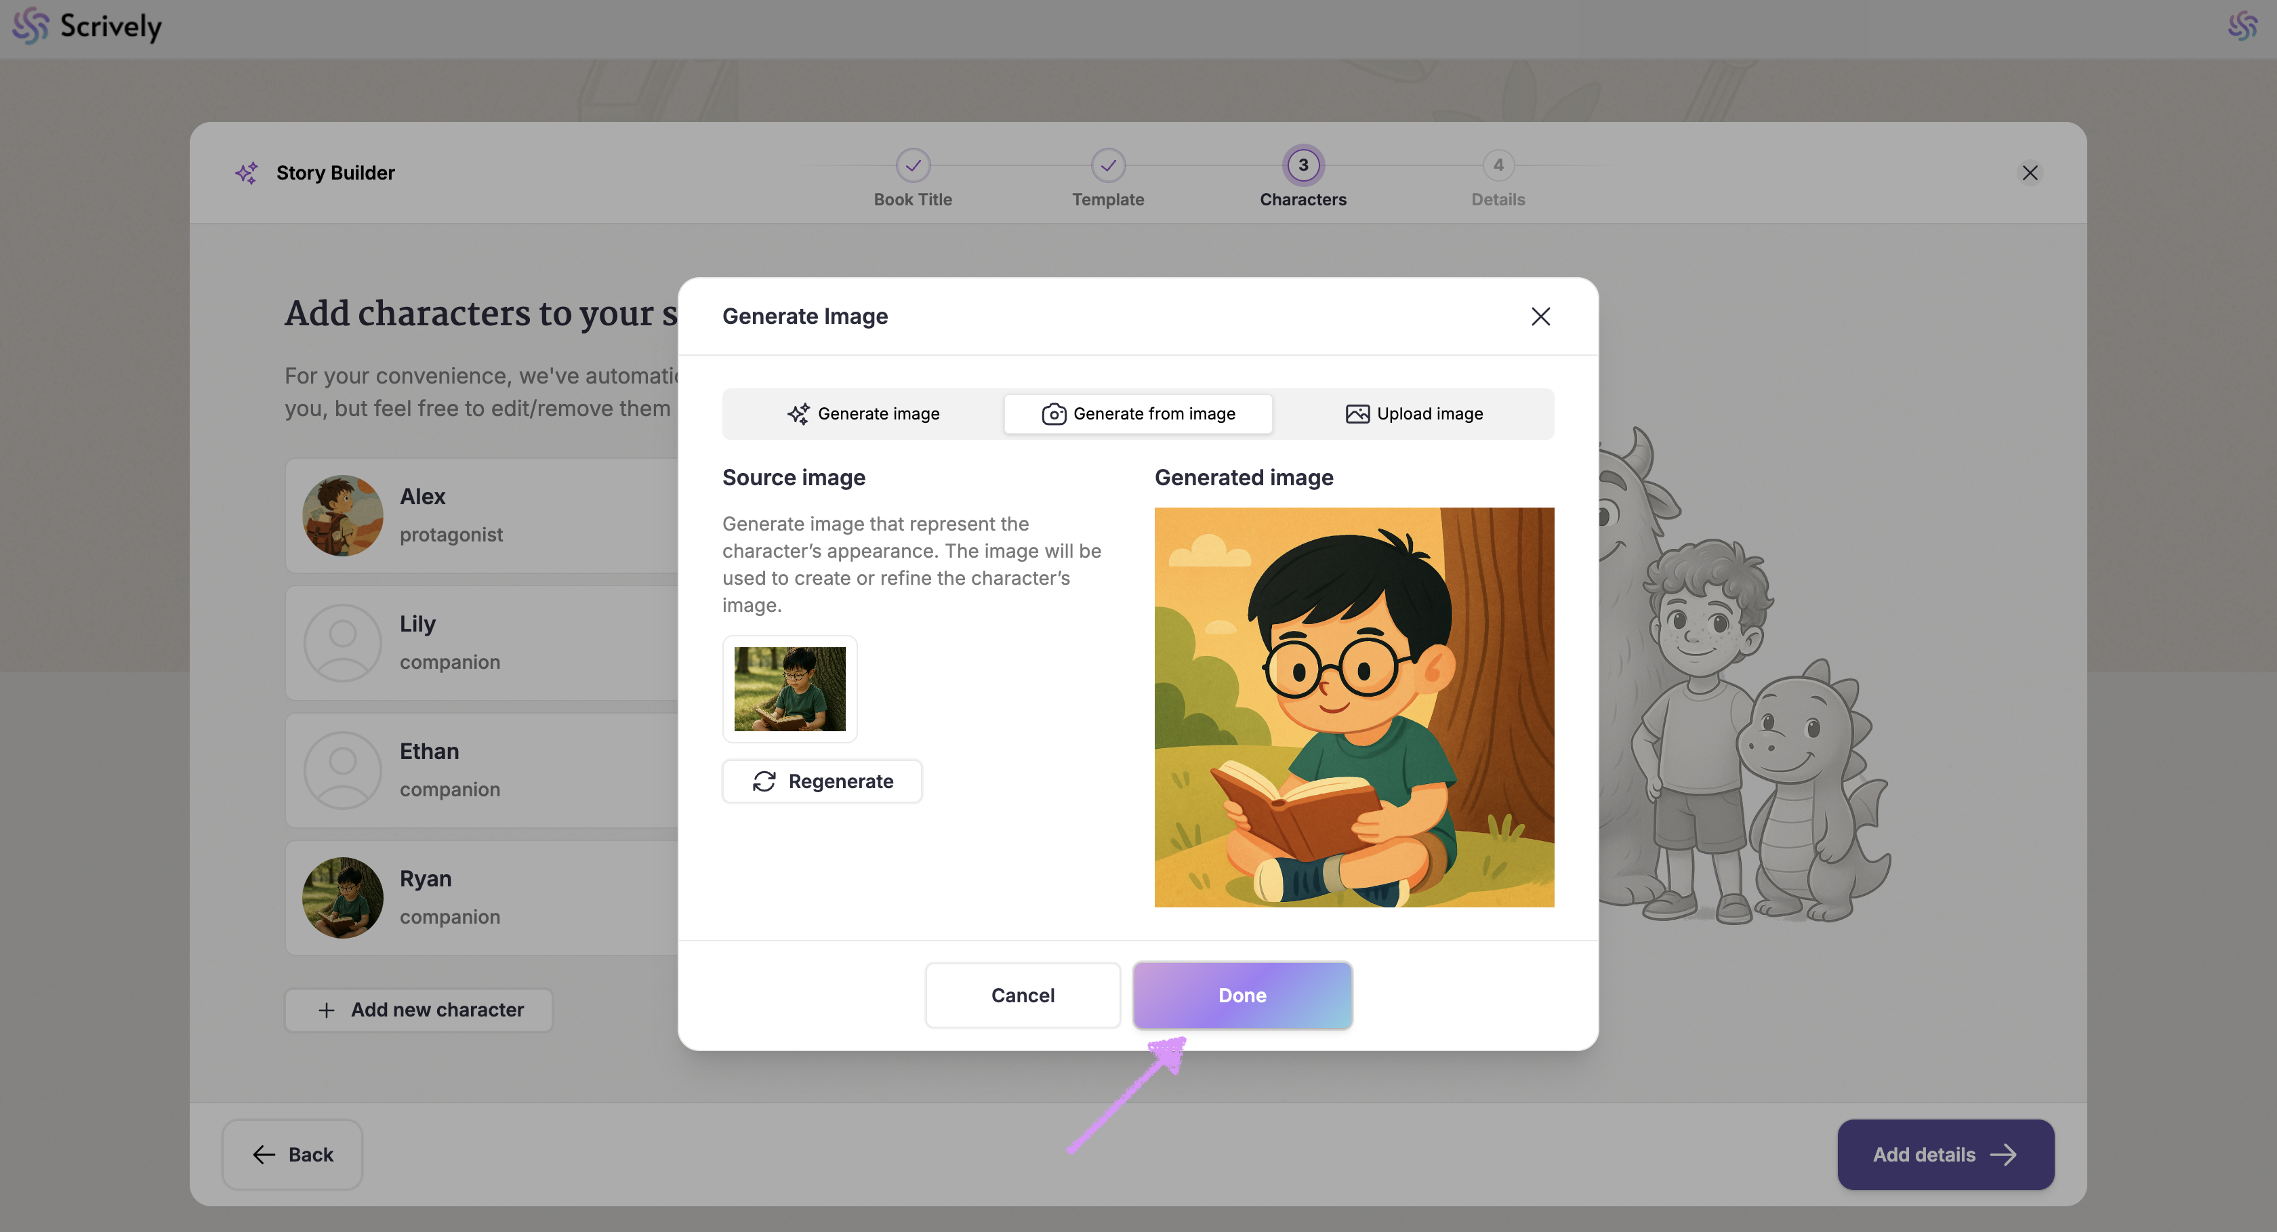Click the Regenerate button
This screenshot has width=2277, height=1232.
click(822, 781)
